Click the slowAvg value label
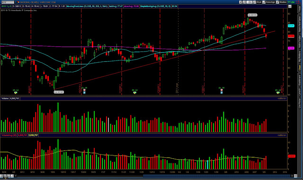The width and height of the screenshot is (303, 180). [x=132, y=6]
